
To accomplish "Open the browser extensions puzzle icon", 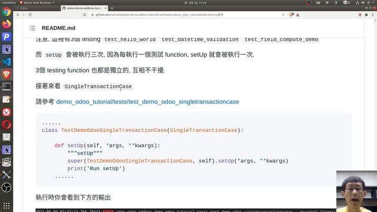I will (366, 15).
